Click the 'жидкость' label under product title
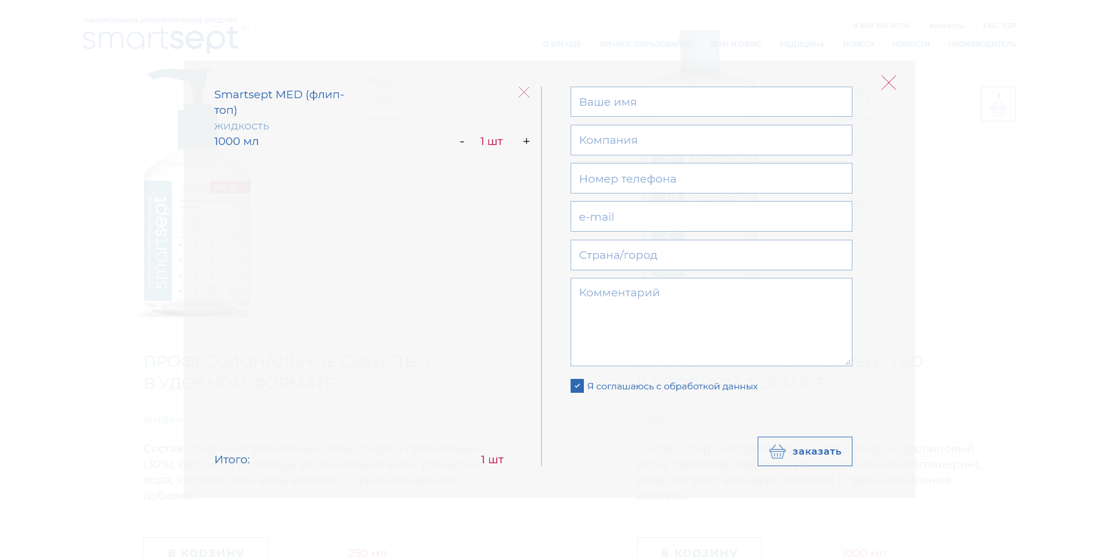1099x558 pixels. (241, 126)
